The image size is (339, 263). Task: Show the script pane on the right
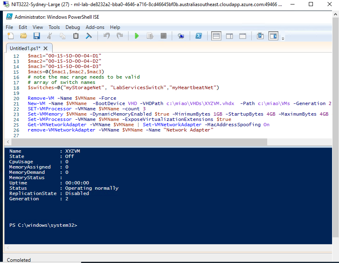(229, 36)
